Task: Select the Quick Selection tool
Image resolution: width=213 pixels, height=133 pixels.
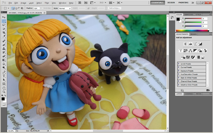Action: [x=4, y=29]
